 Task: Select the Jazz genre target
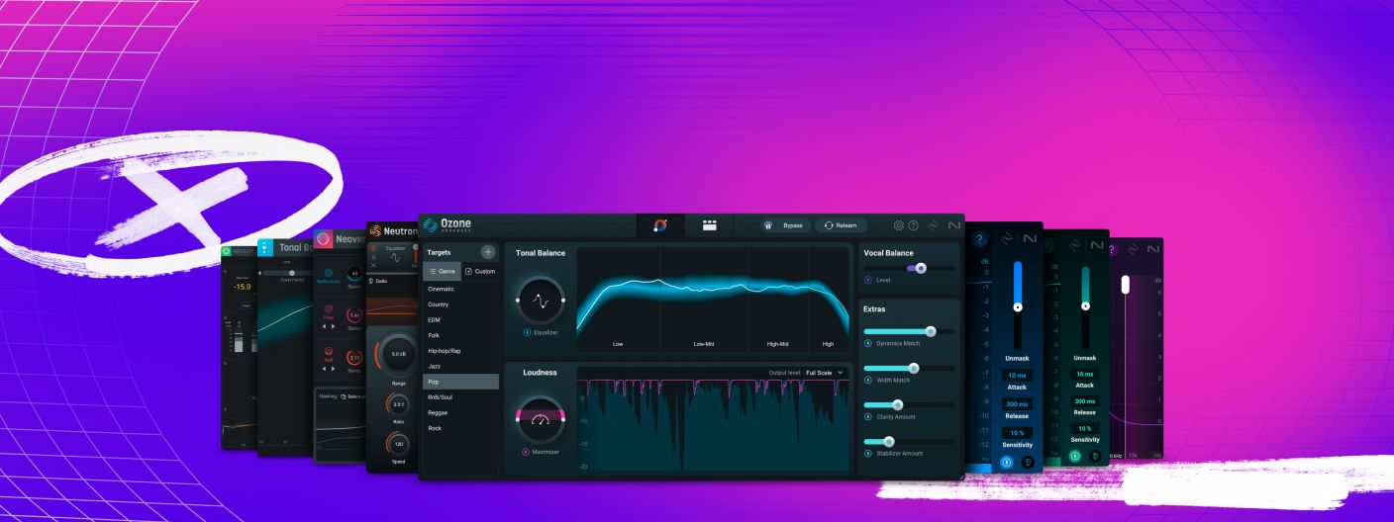pyautogui.click(x=460, y=366)
